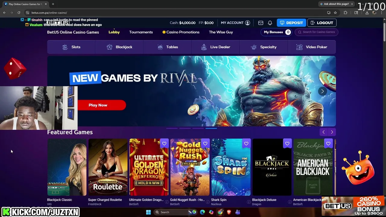Open the Chrome downloads icon
Screen dimensions: 386x217
click(x=367, y=13)
